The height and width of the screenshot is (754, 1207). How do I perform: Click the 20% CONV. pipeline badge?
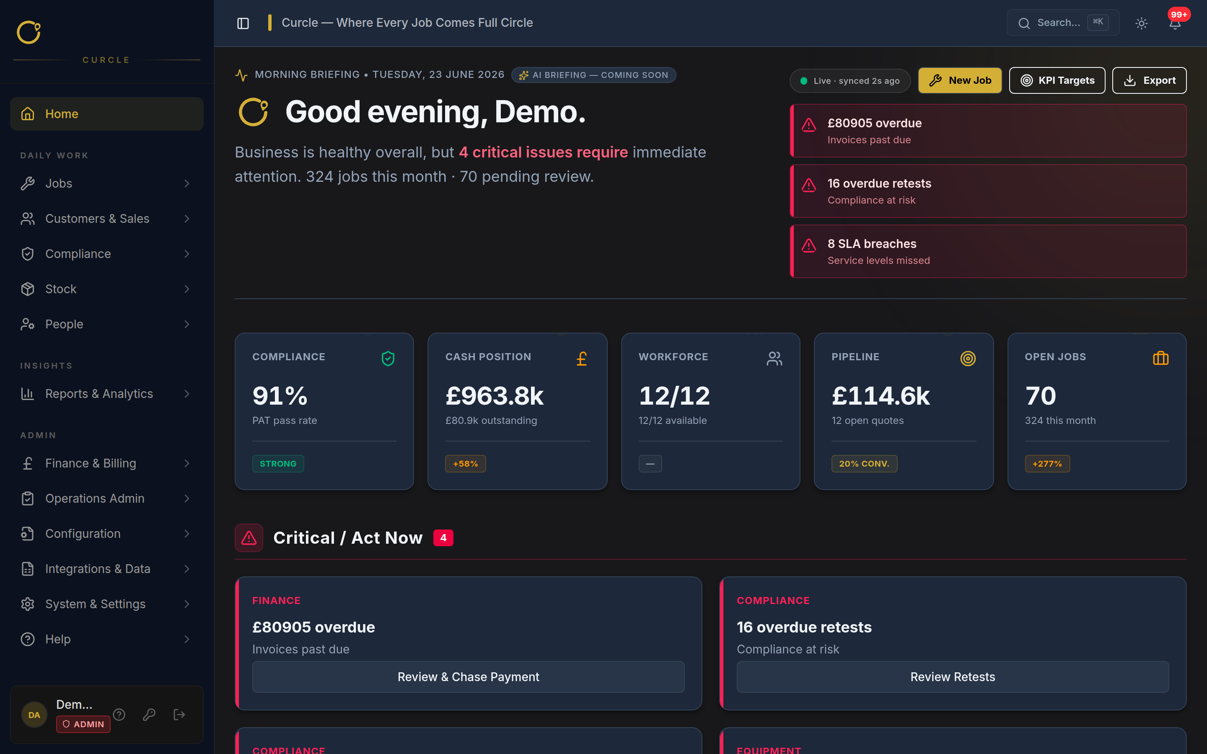tap(864, 464)
